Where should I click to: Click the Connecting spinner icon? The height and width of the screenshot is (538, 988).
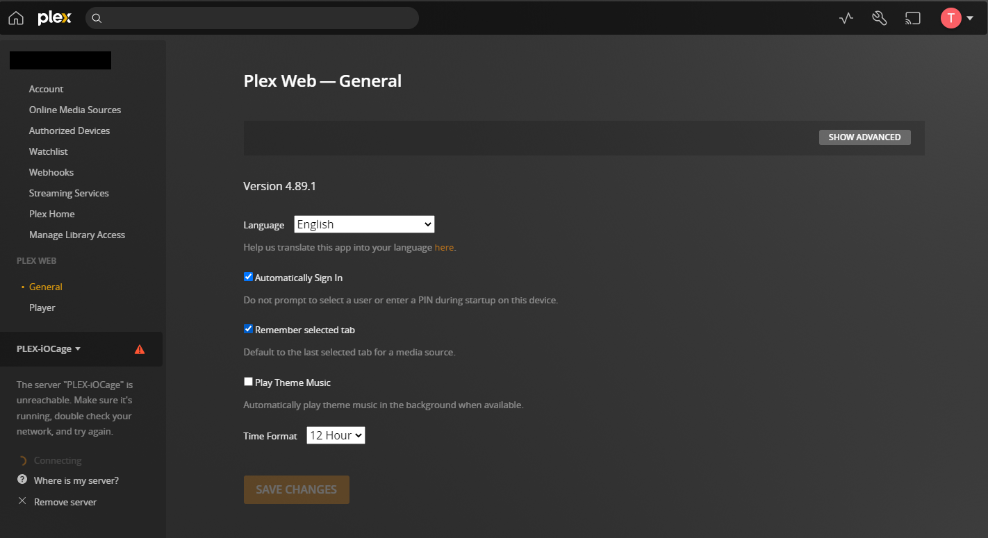click(22, 460)
